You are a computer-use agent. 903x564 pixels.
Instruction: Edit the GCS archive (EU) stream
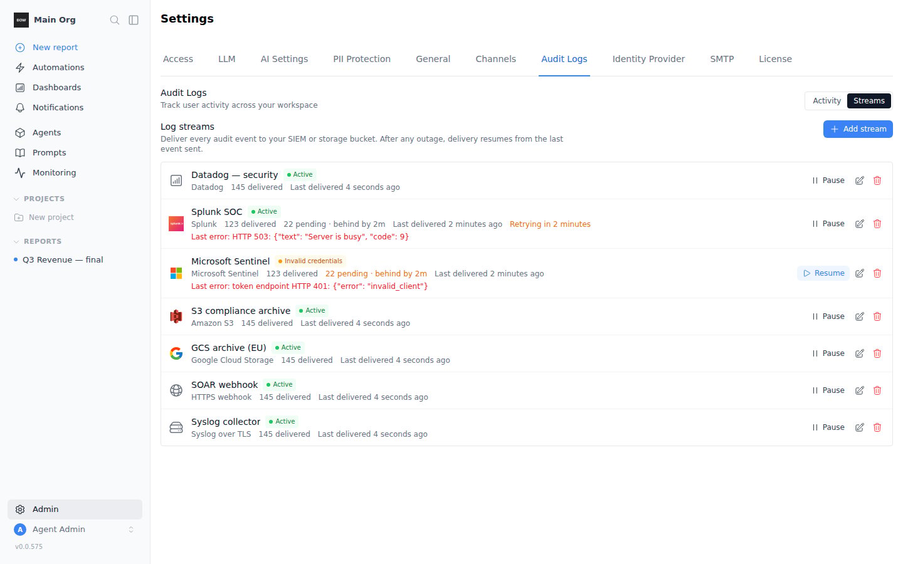[860, 353]
